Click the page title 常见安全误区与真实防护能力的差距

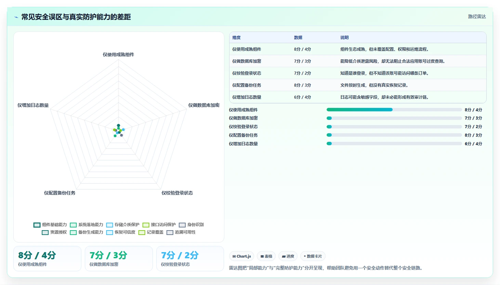coord(76,17)
